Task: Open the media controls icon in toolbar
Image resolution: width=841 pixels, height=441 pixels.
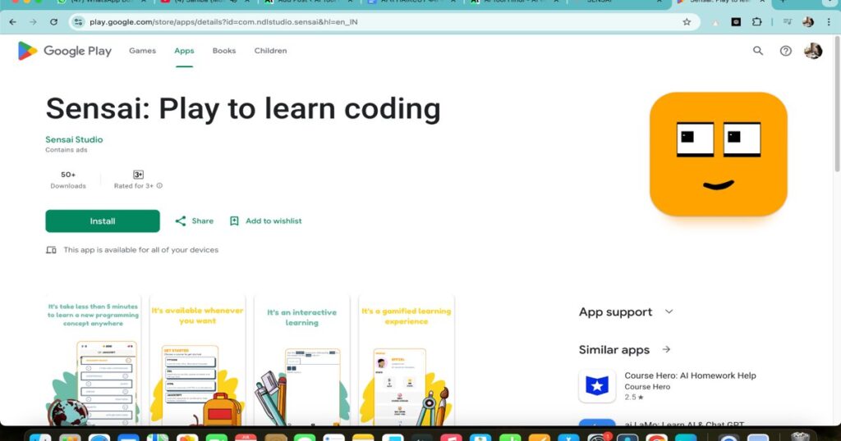Action: [788, 22]
